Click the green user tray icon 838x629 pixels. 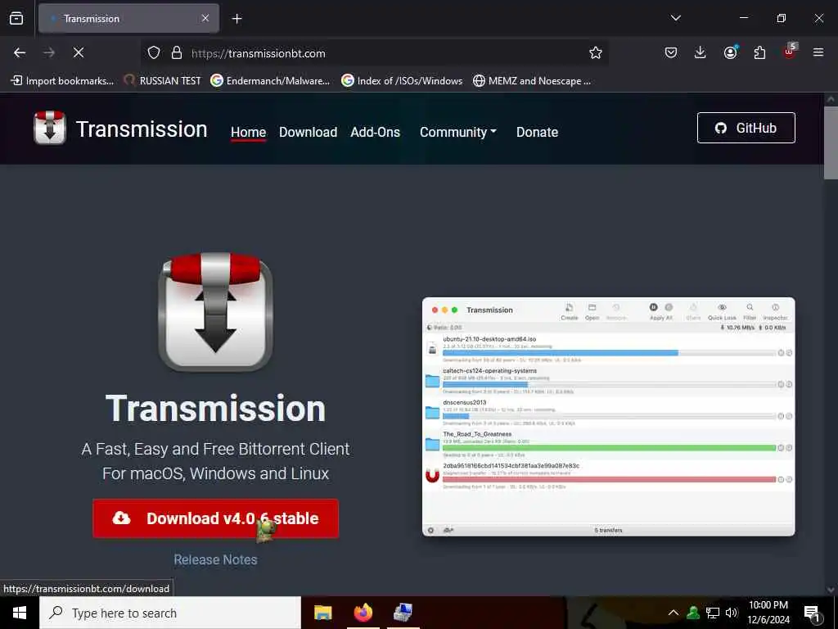tap(693, 613)
